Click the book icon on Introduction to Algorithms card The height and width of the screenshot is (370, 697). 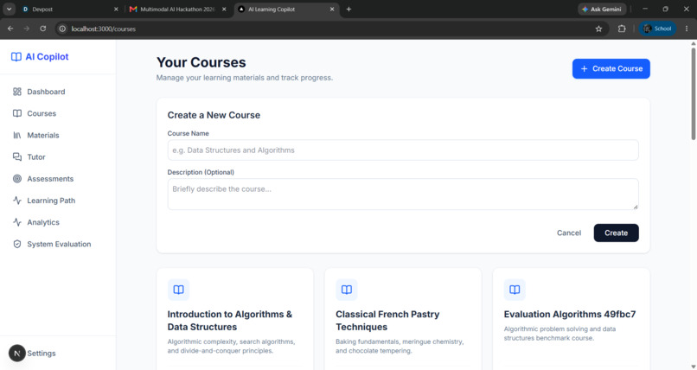point(178,290)
